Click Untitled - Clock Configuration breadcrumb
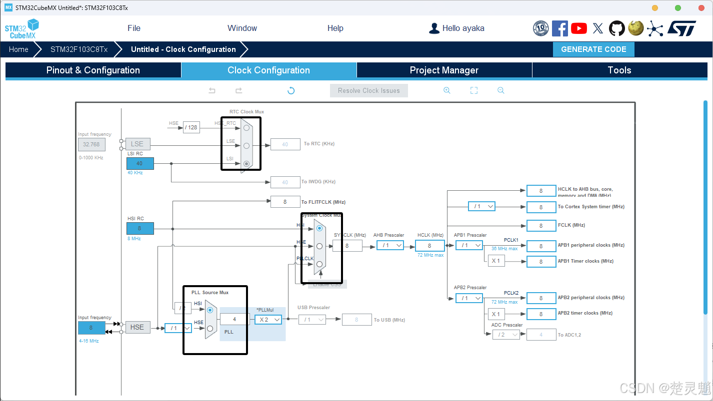The height and width of the screenshot is (401, 713). (x=183, y=49)
